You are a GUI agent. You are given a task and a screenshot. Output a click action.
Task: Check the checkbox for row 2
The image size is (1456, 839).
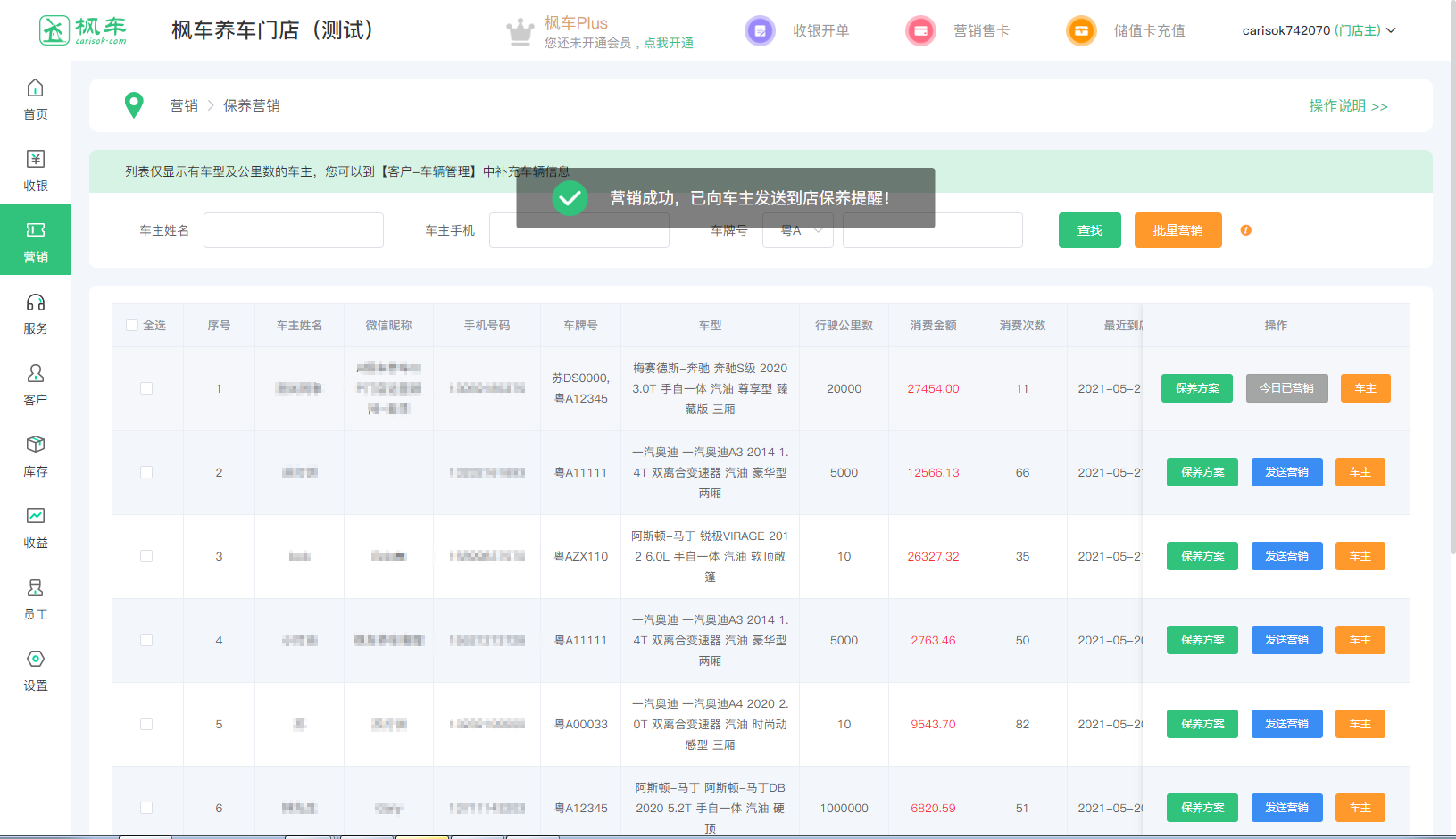tap(146, 472)
